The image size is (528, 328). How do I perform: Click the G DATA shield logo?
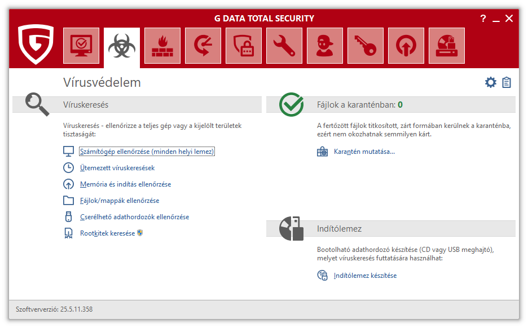[36, 44]
